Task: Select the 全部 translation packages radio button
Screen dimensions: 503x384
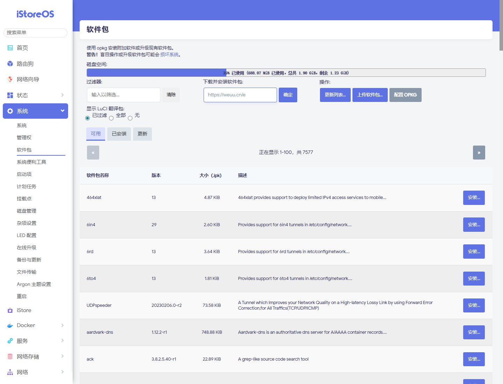Action: [x=111, y=118]
